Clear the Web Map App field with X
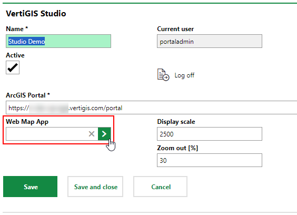The image size is (297, 215). 92,134
